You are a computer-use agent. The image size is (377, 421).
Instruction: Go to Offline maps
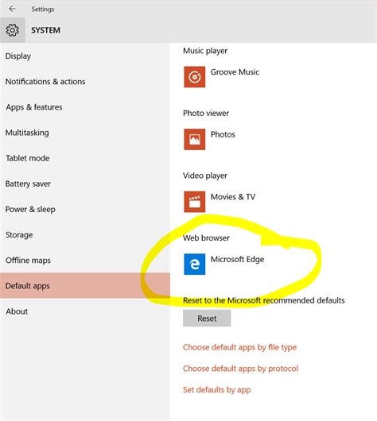[x=85, y=261]
